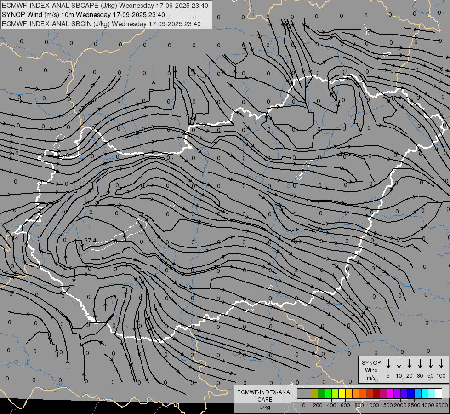Click the 30 m/s wind arrow in the legend
Screen dimensions: 450x414
420,364
